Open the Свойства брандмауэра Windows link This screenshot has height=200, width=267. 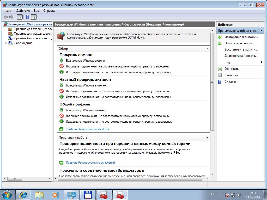coord(87,129)
